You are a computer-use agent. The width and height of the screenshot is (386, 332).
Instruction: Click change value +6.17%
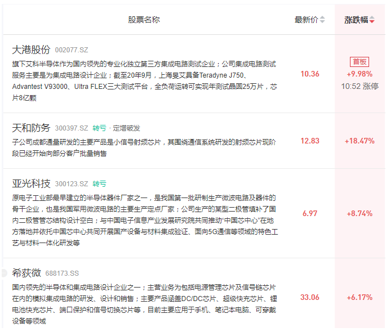coord(360,297)
